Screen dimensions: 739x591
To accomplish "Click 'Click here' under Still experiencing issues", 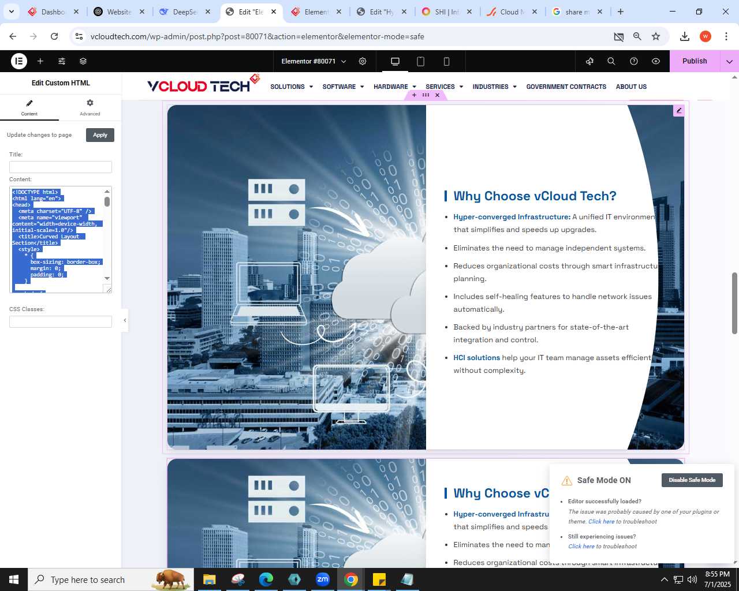I will [x=581, y=547].
